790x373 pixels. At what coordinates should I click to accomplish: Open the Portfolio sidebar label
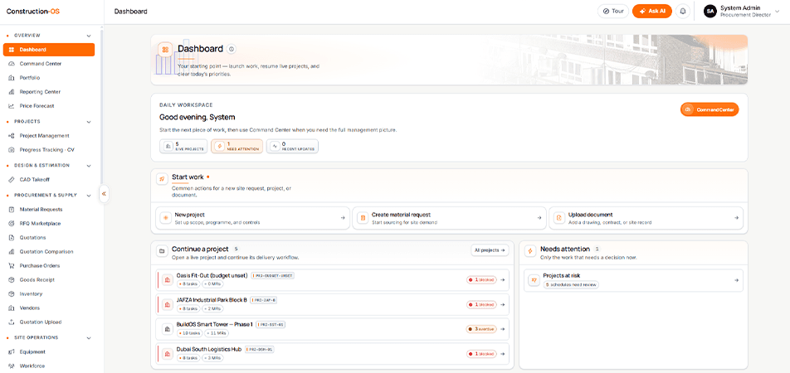click(x=30, y=78)
